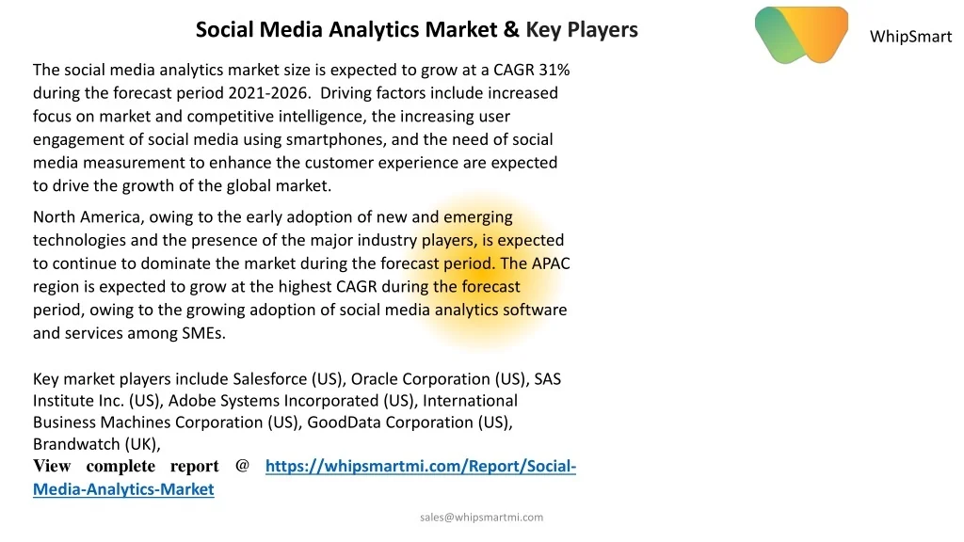Viewport: 964px width, 542px height.
Task: Click the sales@whipsmartmi.com email address
Action: [481, 518]
